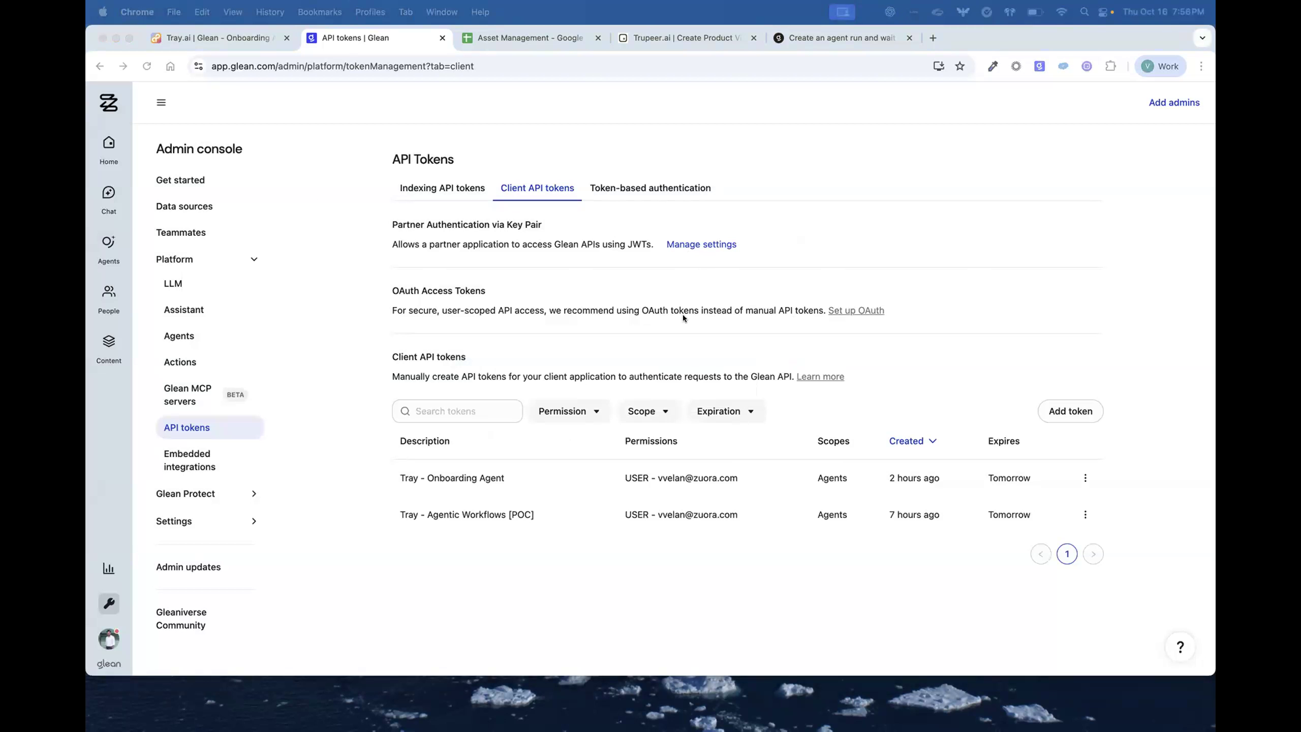Screen dimensions: 1301x732
Task: Select the Chat icon in sidebar
Action: tap(109, 198)
